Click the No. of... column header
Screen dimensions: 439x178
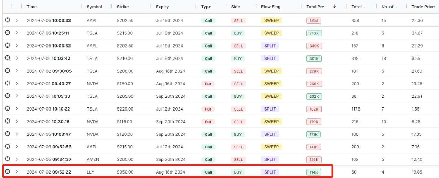tap(389, 7)
